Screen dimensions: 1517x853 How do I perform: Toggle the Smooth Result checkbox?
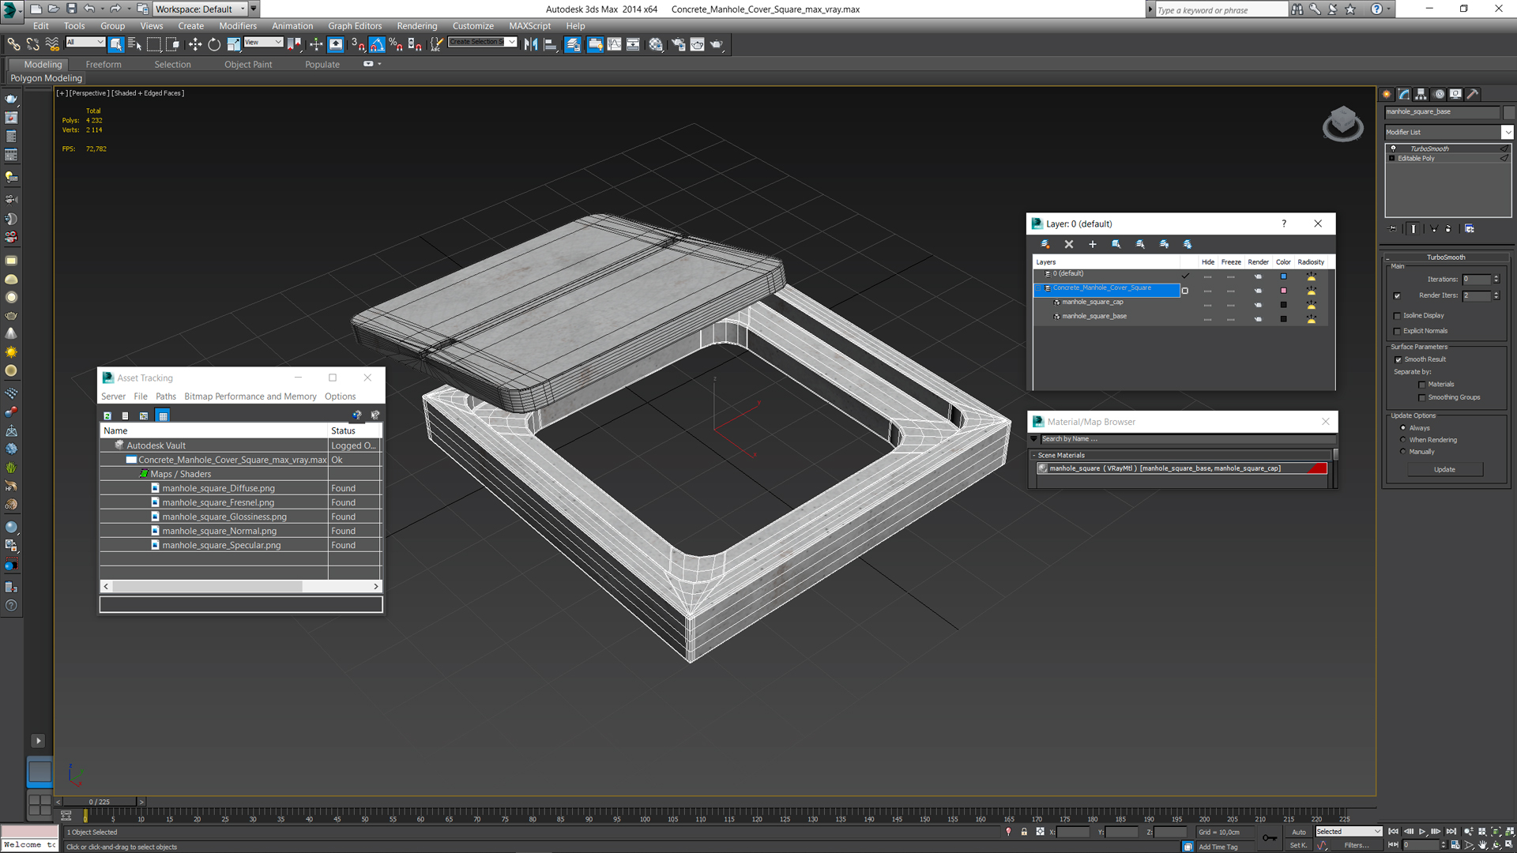[1398, 360]
